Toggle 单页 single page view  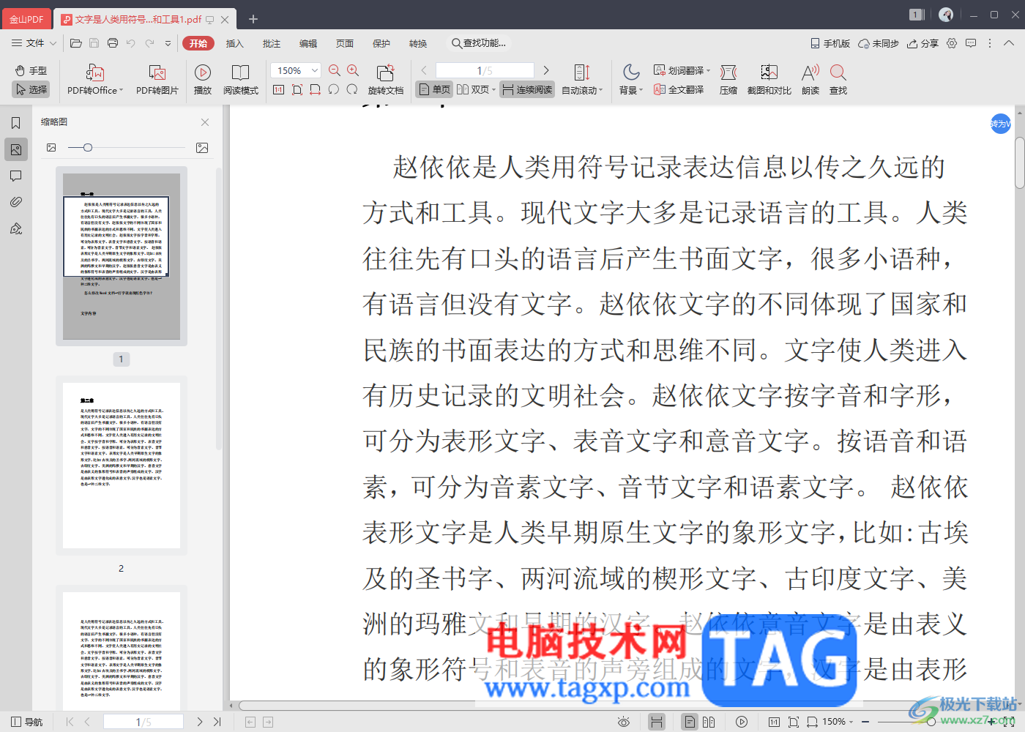[x=434, y=89]
